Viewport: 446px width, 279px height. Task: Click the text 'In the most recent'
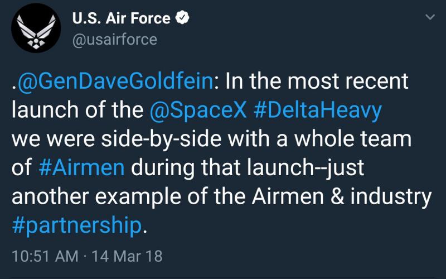click(317, 81)
